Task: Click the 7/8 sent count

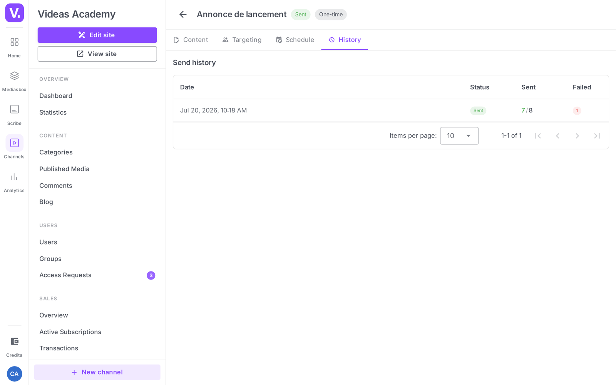Action: click(527, 110)
